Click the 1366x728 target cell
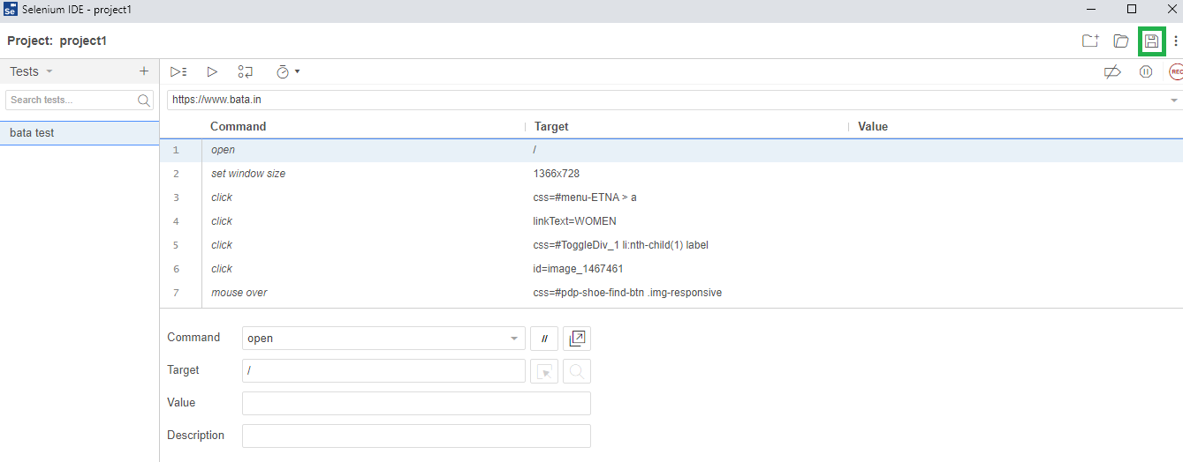The width and height of the screenshot is (1183, 462). click(557, 174)
